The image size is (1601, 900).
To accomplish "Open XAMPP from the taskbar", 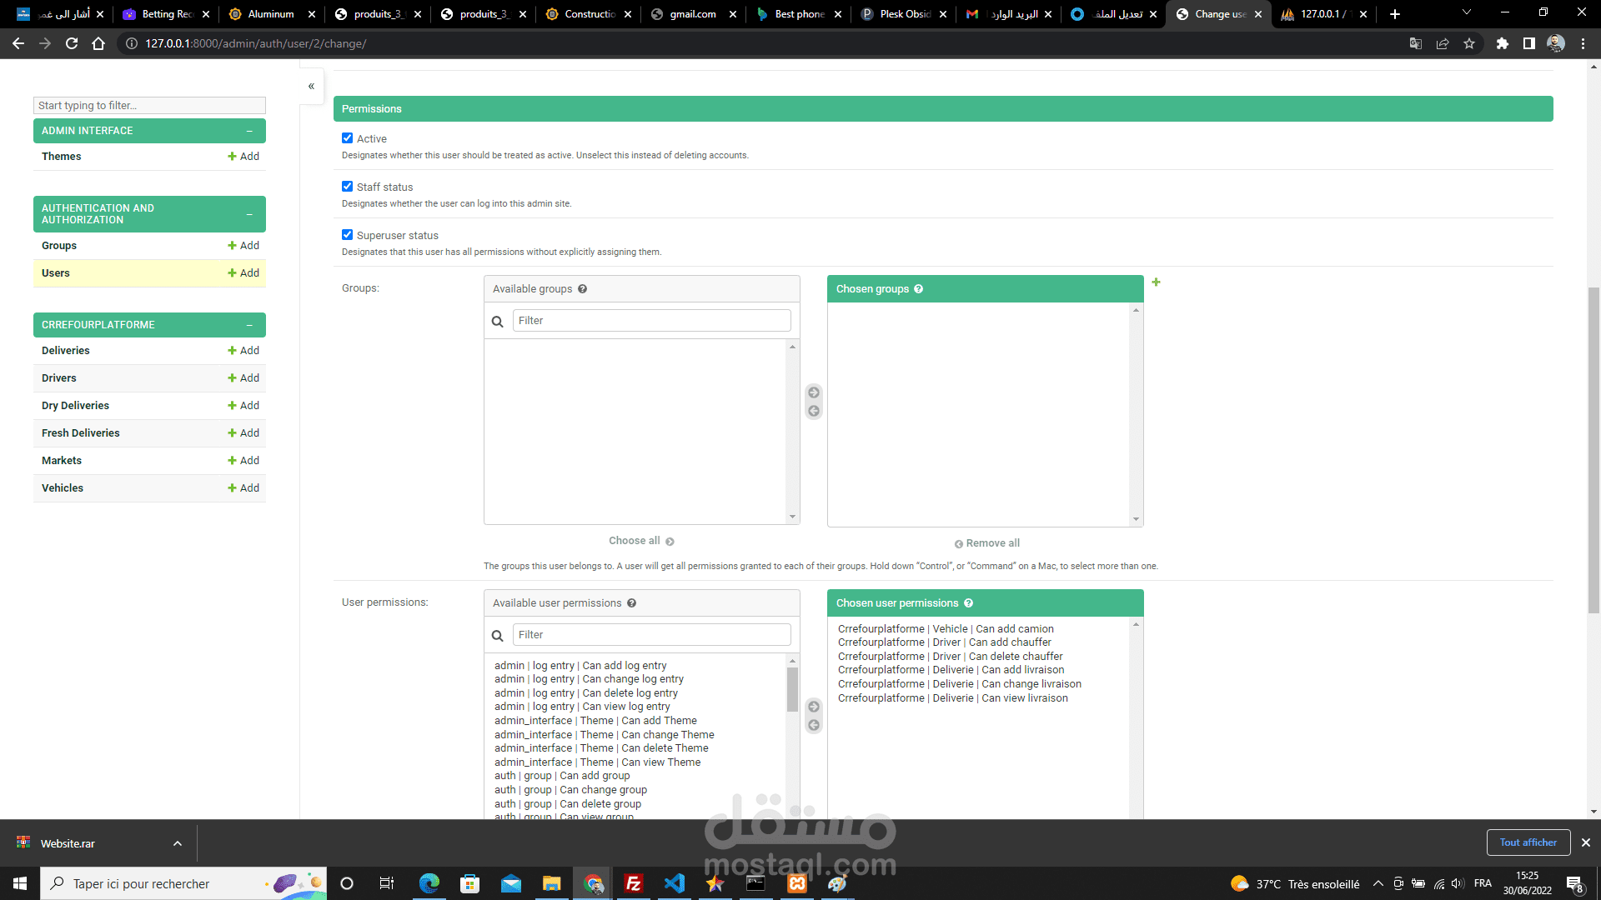I will [x=797, y=883].
